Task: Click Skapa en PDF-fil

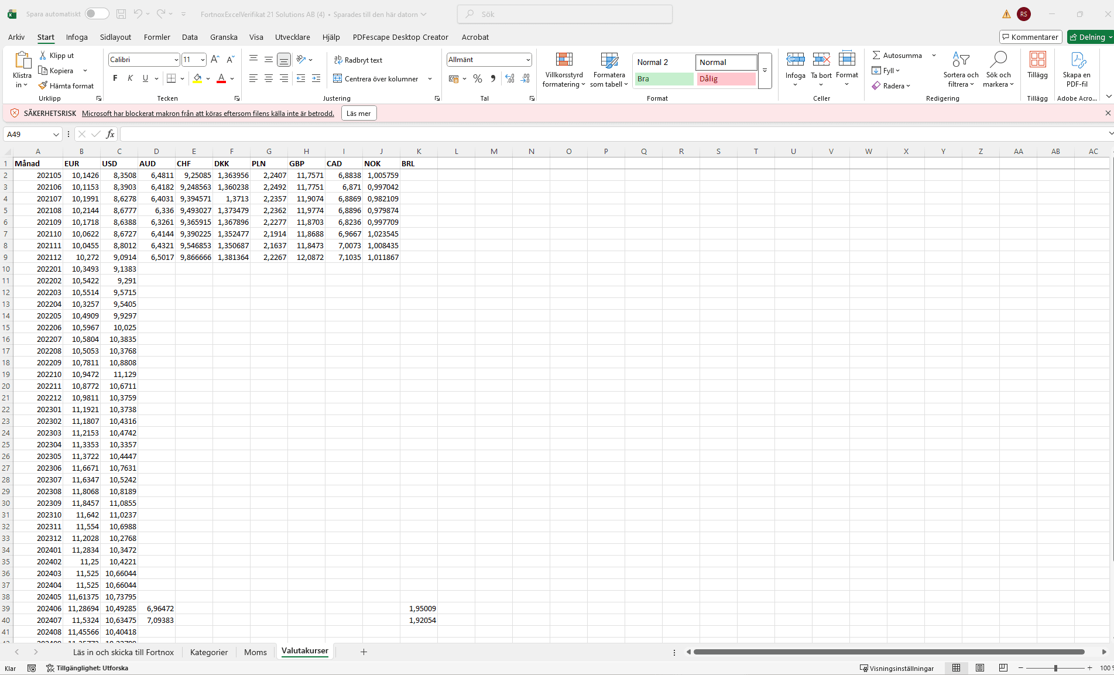Action: (x=1077, y=69)
